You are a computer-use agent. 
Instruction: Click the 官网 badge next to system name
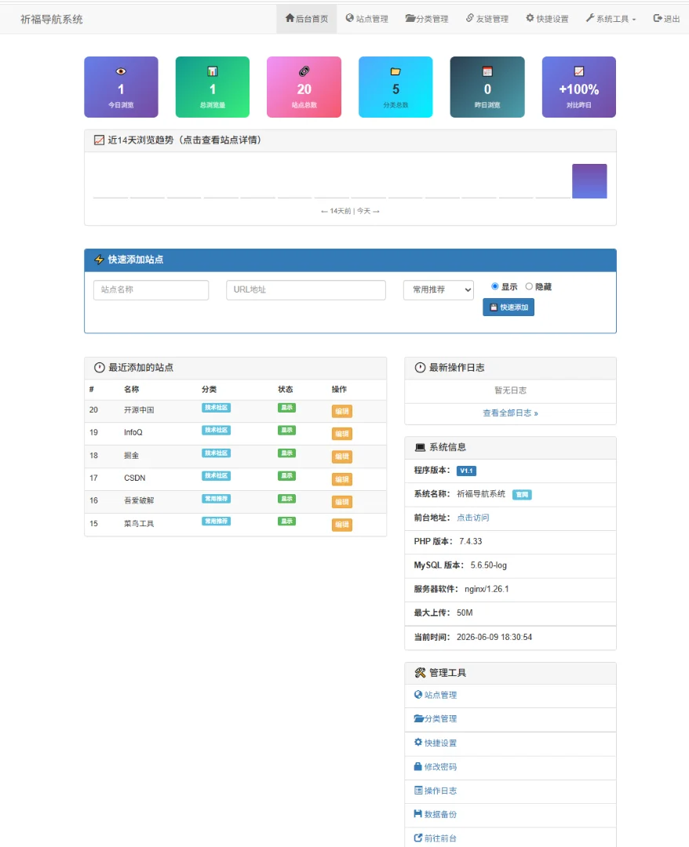[x=522, y=494]
